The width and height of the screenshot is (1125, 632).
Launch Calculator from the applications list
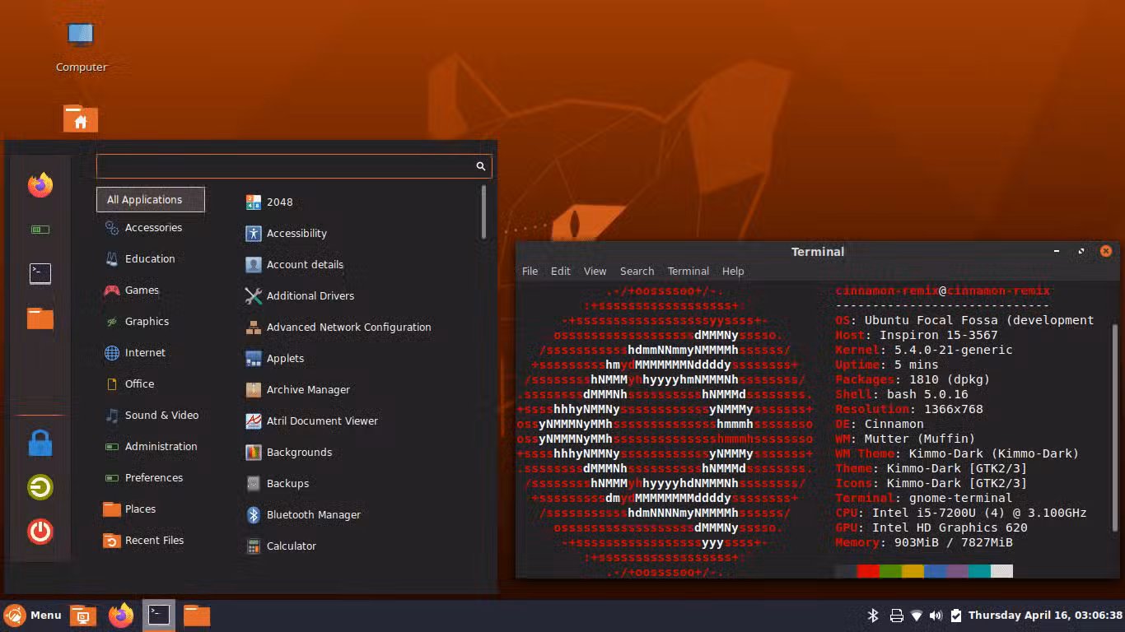(291, 546)
